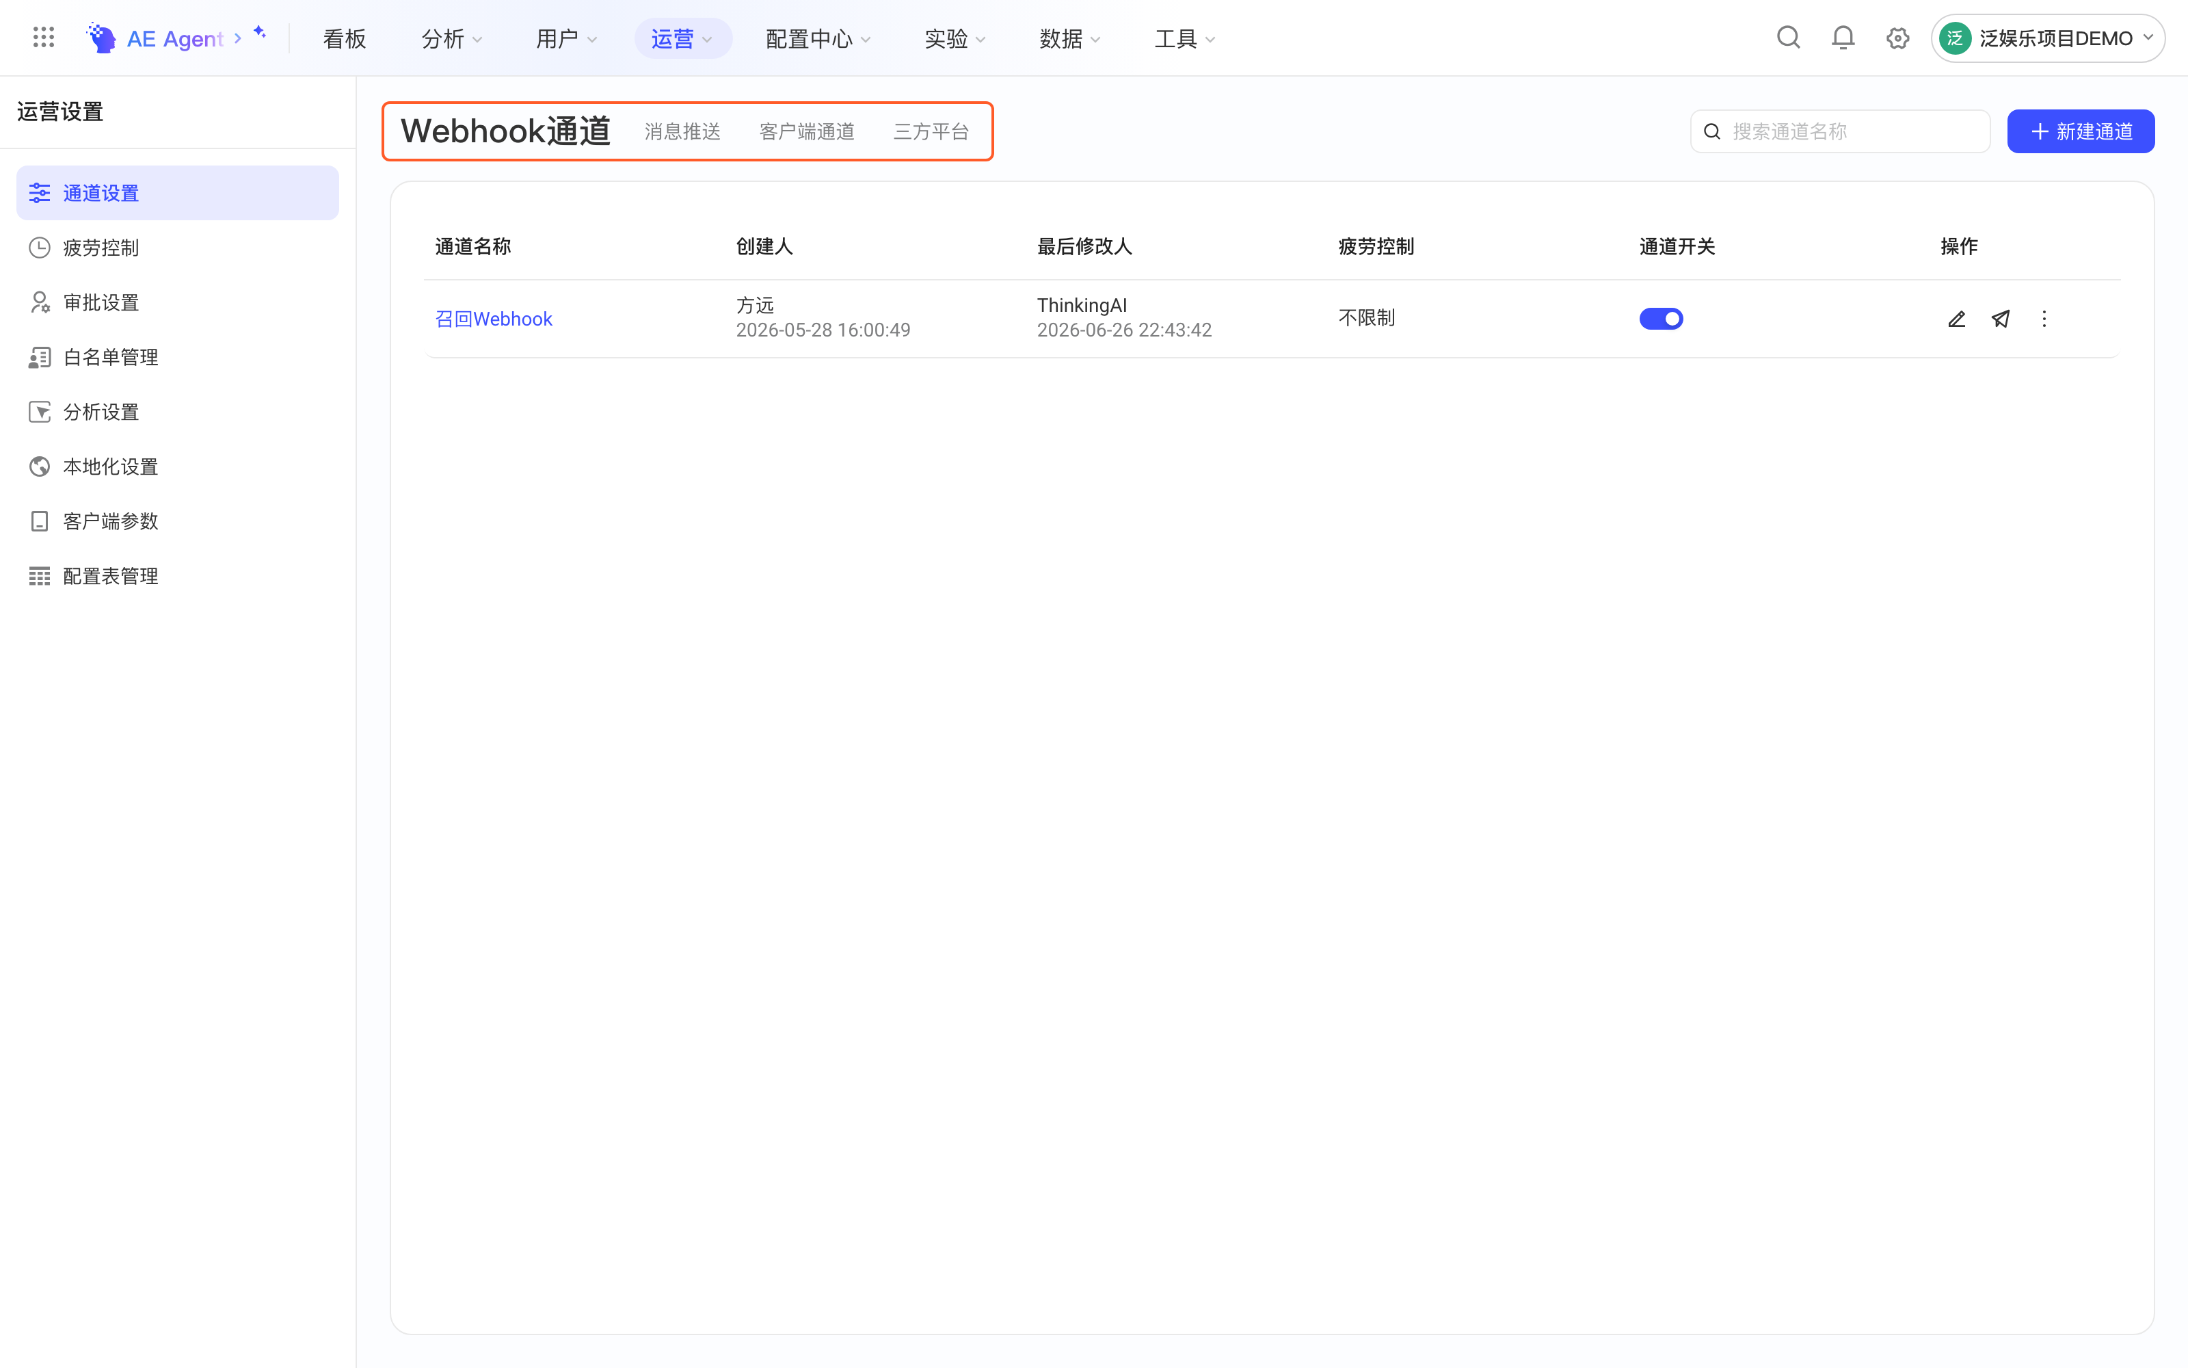Screen dimensions: 2188x1368
Task: Click the 不限制 fatigue control cell
Action: pos(1366,317)
